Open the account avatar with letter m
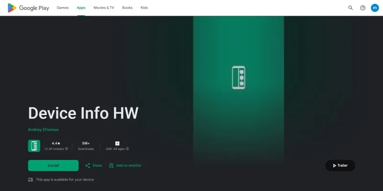383x191 pixels. click(375, 8)
